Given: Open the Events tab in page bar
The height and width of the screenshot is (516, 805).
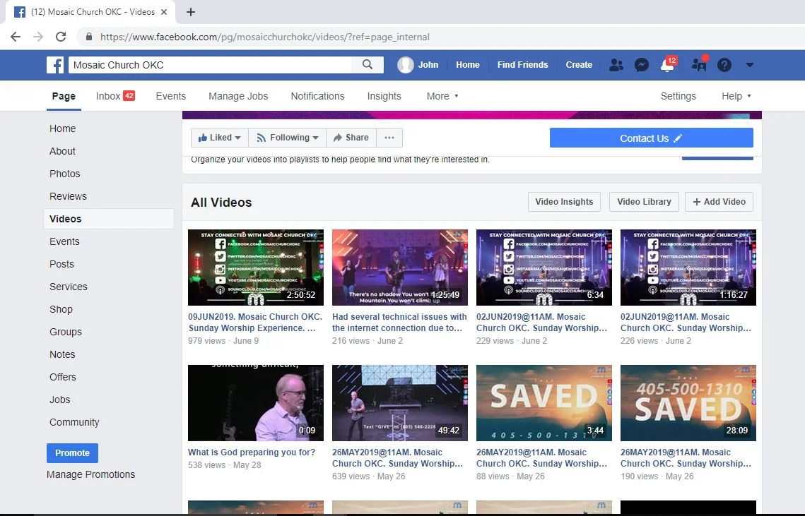Looking at the screenshot, I should click(x=170, y=96).
